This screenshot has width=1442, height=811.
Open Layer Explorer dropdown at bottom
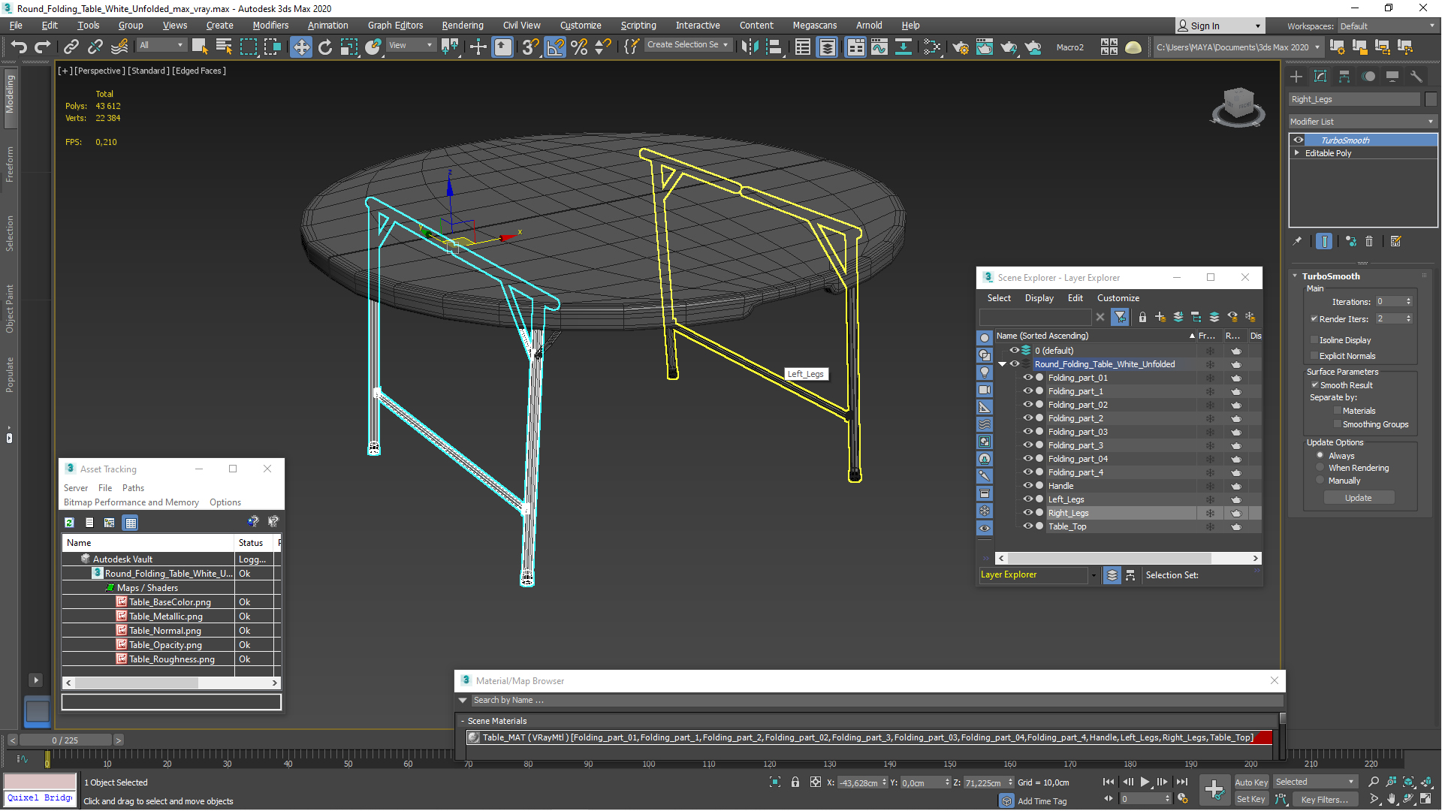pos(1093,575)
